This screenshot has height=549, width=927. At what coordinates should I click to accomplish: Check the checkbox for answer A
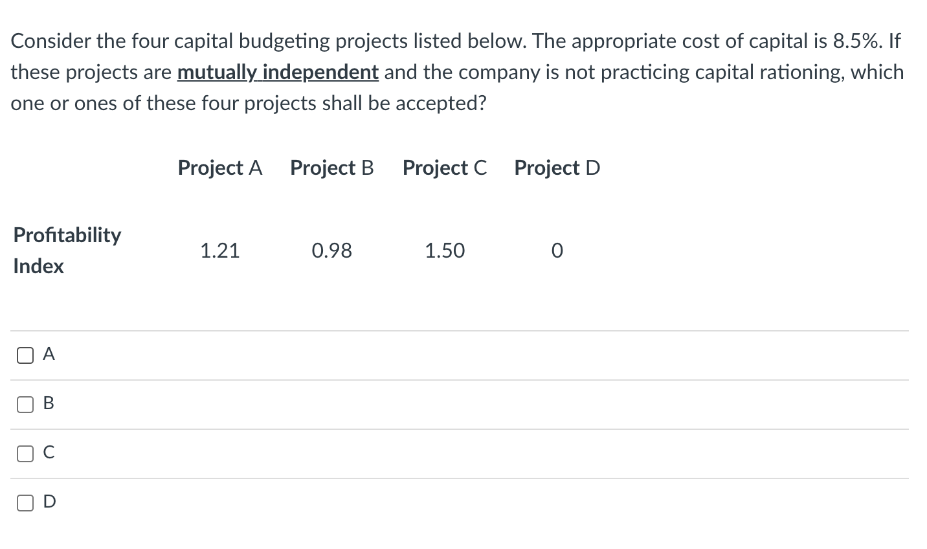pyautogui.click(x=25, y=354)
